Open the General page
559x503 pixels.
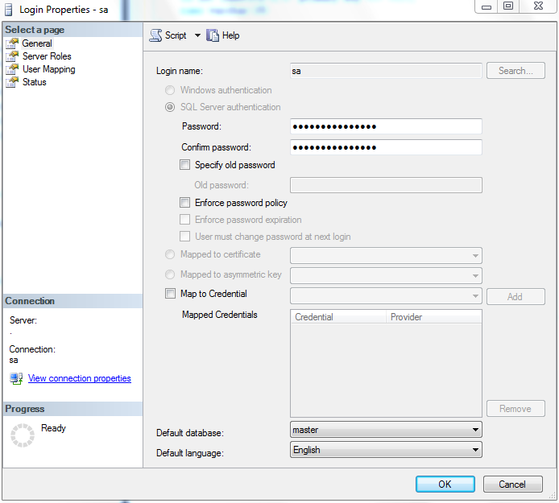pyautogui.click(x=37, y=43)
